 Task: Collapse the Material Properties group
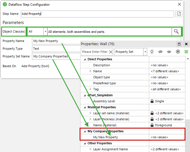click(85, 107)
